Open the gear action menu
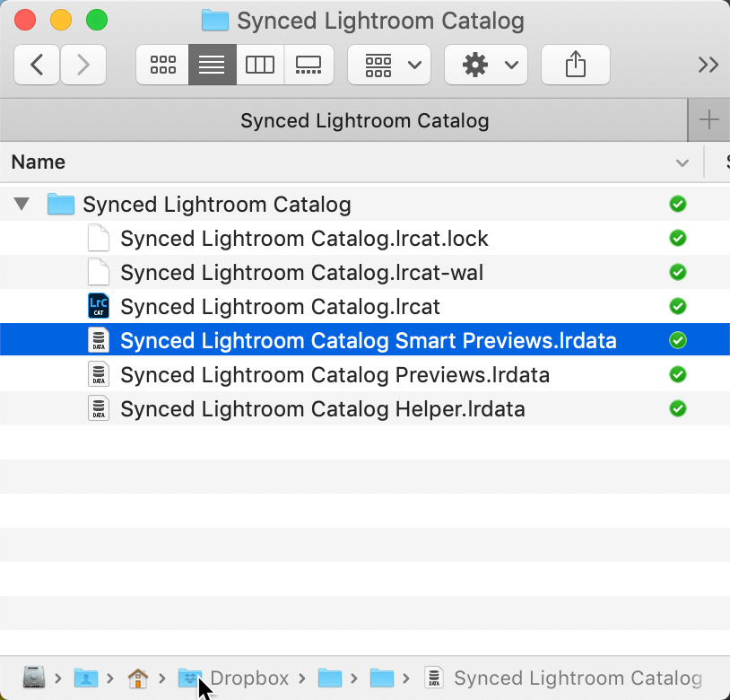This screenshot has height=700, width=730. coord(486,65)
